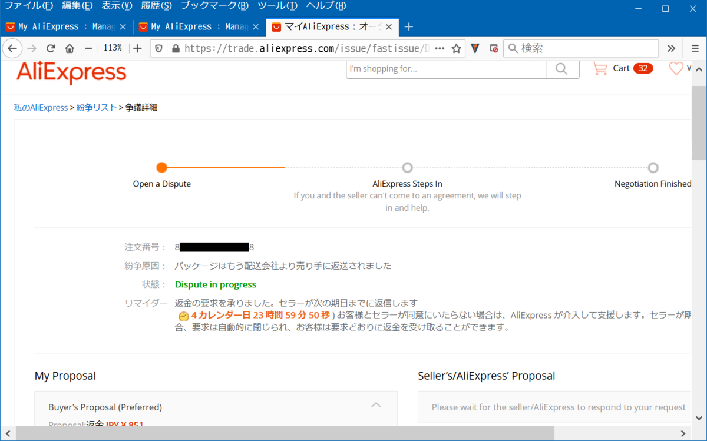
Task: Open the ファイル(F) menu
Action: coord(29,7)
